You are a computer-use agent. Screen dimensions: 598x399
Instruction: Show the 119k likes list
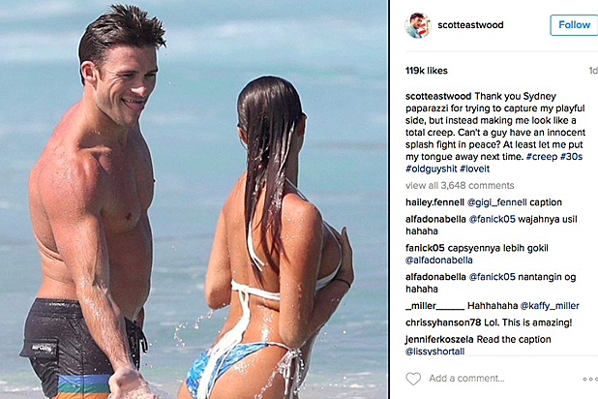point(427,71)
